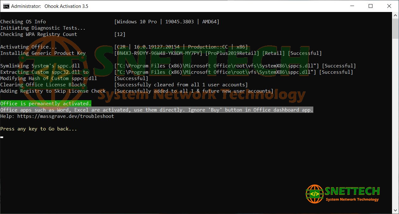Click the BN4XJ generic product key text
Image resolution: width=399 pixels, height=214 pixels.
158,53
